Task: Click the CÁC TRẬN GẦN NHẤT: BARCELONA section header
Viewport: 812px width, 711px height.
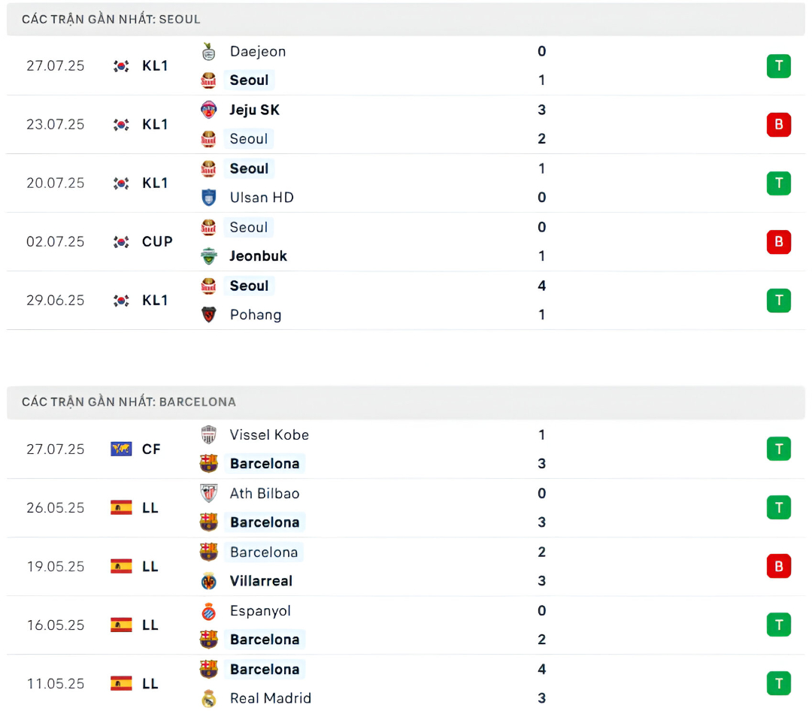Action: (x=128, y=402)
